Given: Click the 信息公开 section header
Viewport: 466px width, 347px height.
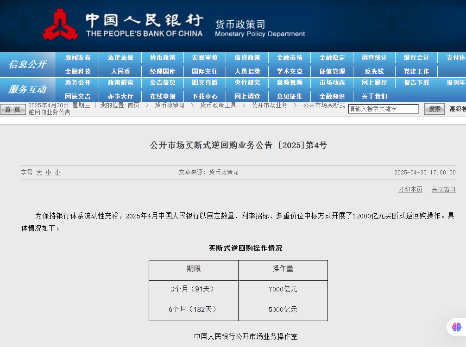Looking at the screenshot, I should 28,64.
